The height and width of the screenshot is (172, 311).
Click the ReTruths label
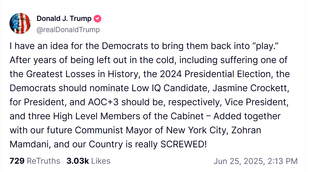44,161
